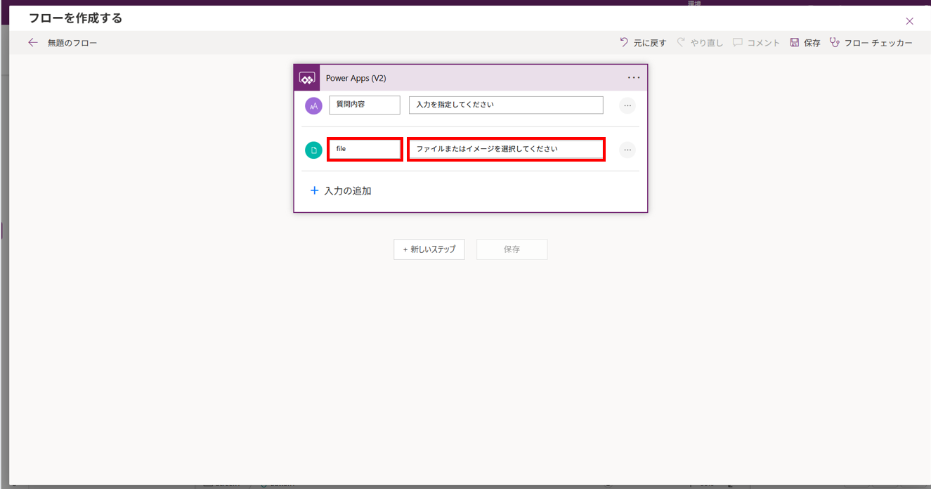Click the text-type icon for 質問内容
The image size is (931, 489).
coord(313,106)
